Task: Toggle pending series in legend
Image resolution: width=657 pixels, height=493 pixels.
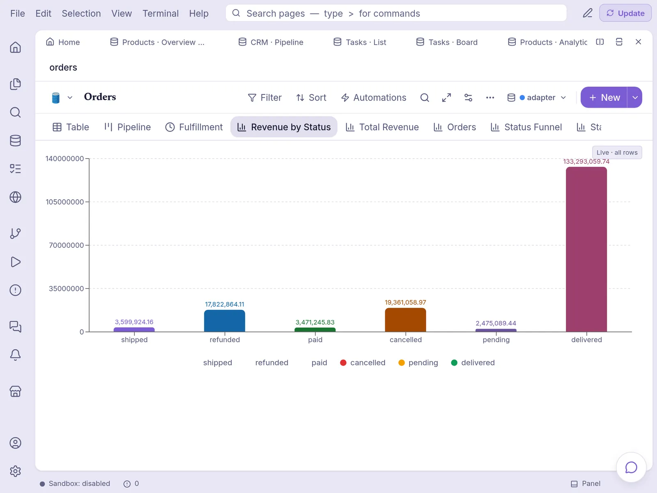Action: click(418, 363)
